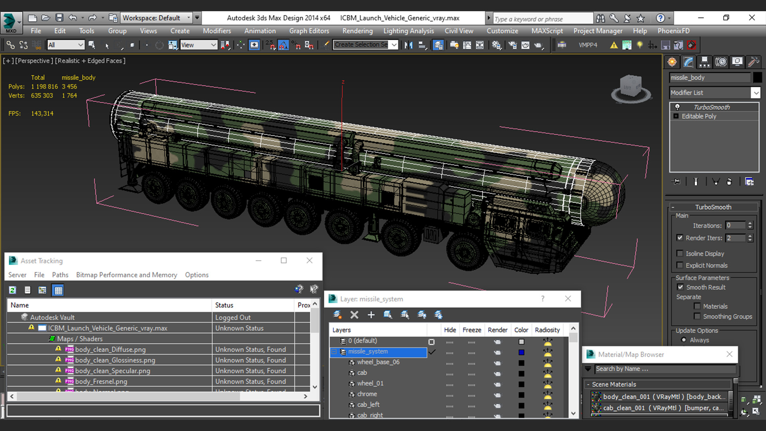Open the Utilities hammer panel tab
This screenshot has height=431, width=766.
coord(753,62)
